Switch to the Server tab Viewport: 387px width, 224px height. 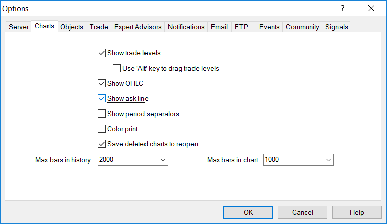(19, 27)
